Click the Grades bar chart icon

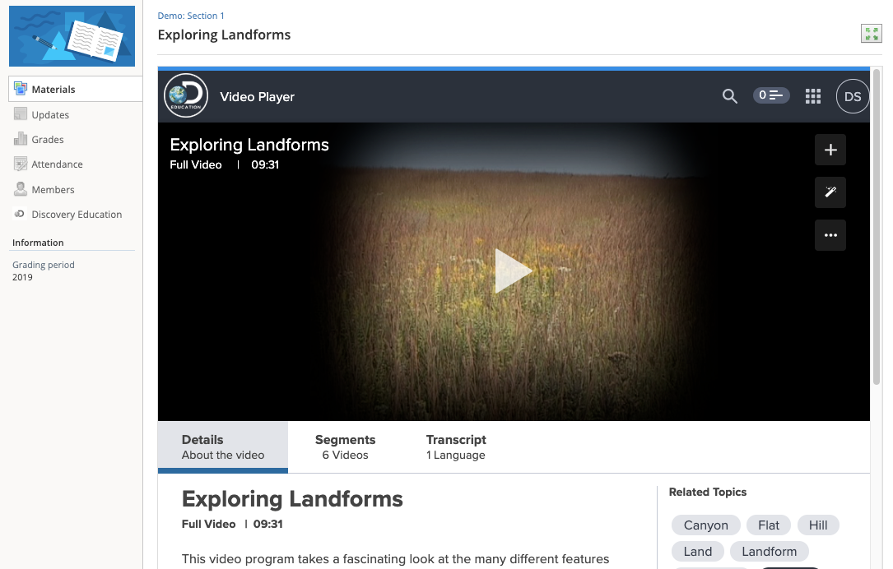point(21,139)
